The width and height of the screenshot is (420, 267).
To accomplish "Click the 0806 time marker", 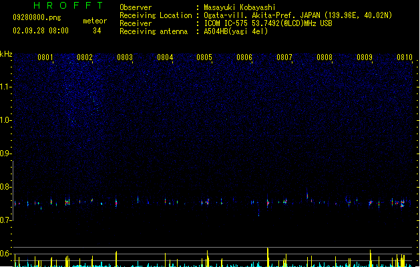I will (x=244, y=57).
